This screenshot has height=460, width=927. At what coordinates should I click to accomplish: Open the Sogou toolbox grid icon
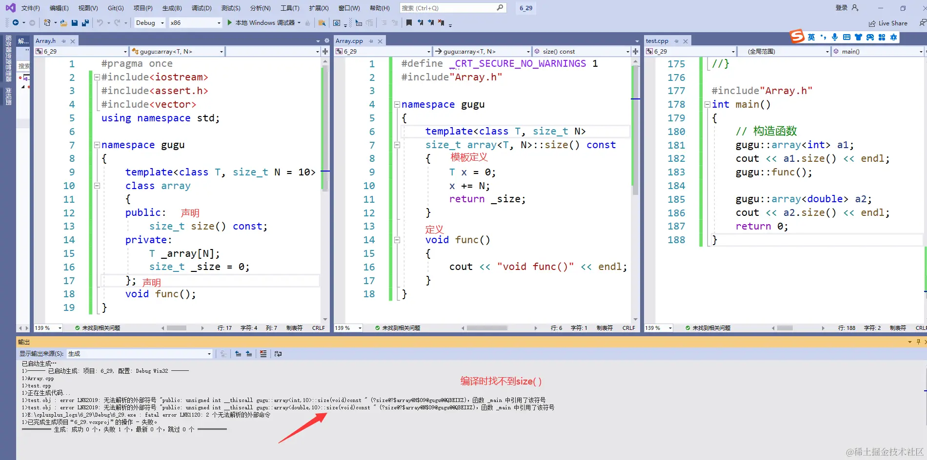[x=882, y=37]
